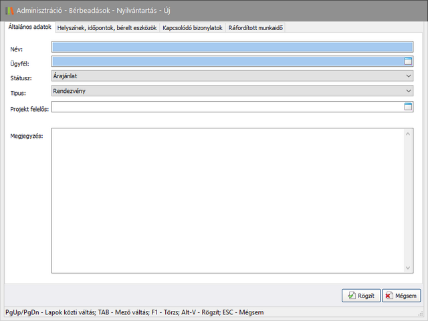
Task: Open the Helyszínek, időpontok, bérelt eszközök tab
Action: [x=107, y=28]
